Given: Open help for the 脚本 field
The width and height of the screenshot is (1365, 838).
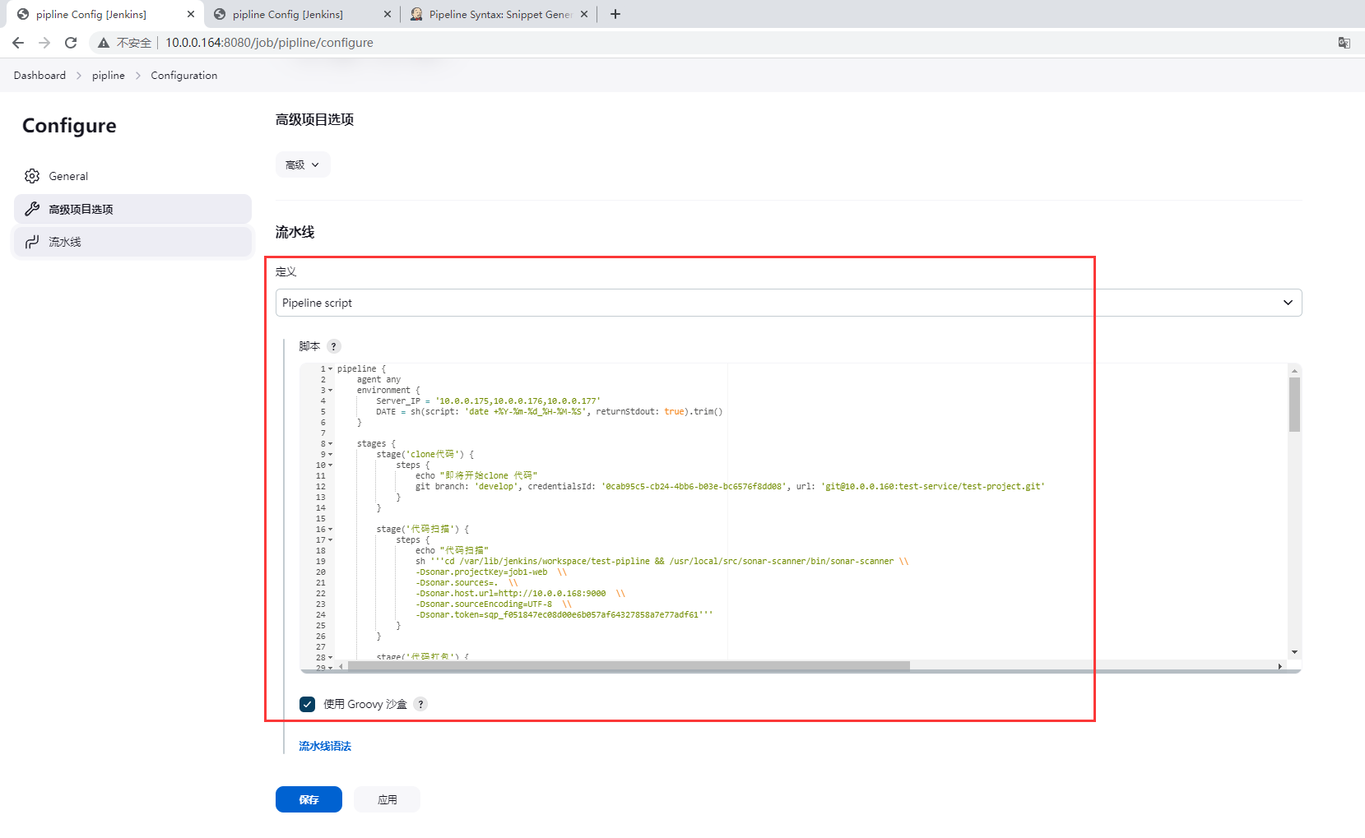Looking at the screenshot, I should pyautogui.click(x=333, y=346).
